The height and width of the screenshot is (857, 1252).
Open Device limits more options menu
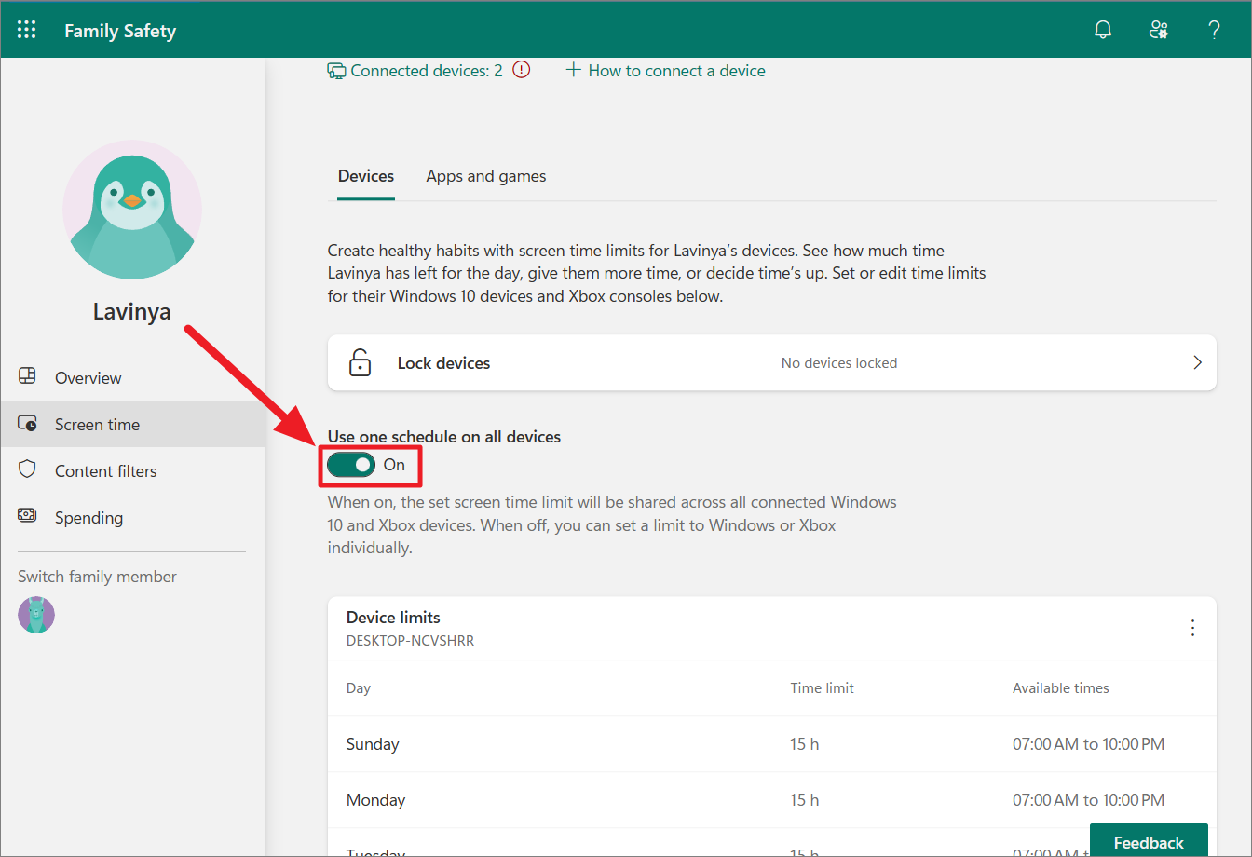pyautogui.click(x=1192, y=628)
